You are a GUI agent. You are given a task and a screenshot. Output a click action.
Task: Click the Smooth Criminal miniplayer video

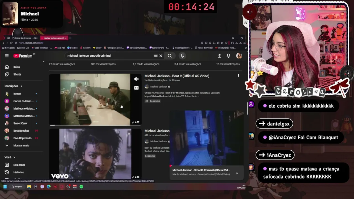pyautogui.click(x=207, y=138)
